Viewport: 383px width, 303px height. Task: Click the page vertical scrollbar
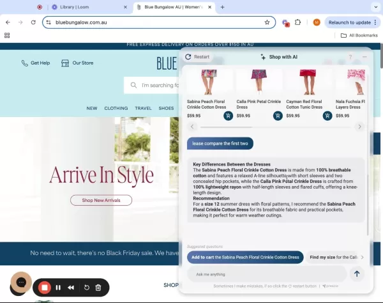tap(382, 56)
